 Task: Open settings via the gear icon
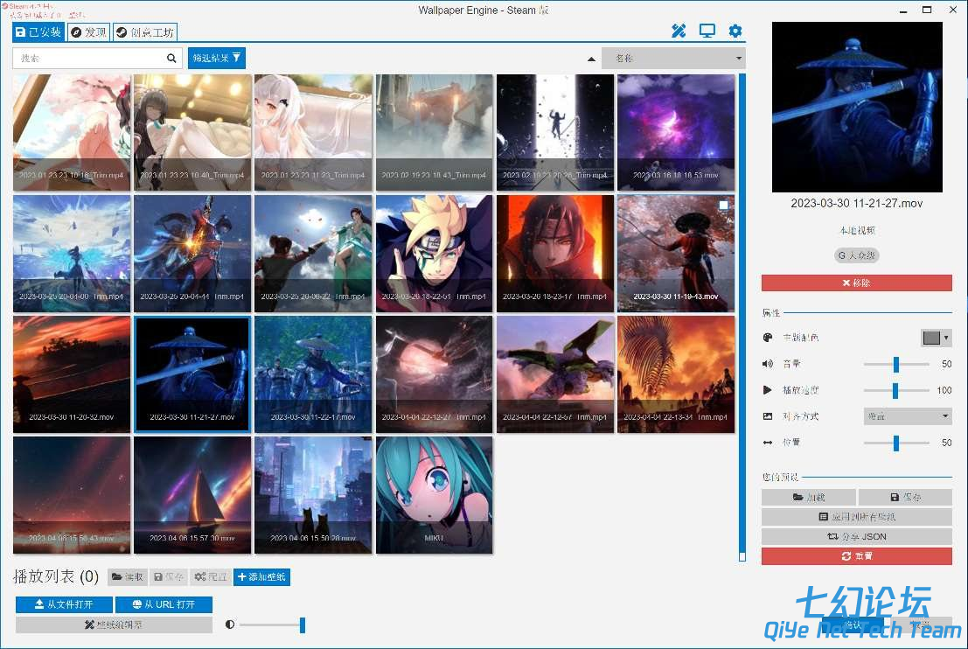click(735, 31)
